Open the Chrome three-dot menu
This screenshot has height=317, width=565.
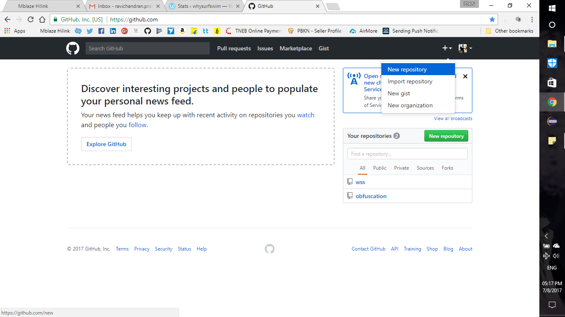tap(531, 19)
